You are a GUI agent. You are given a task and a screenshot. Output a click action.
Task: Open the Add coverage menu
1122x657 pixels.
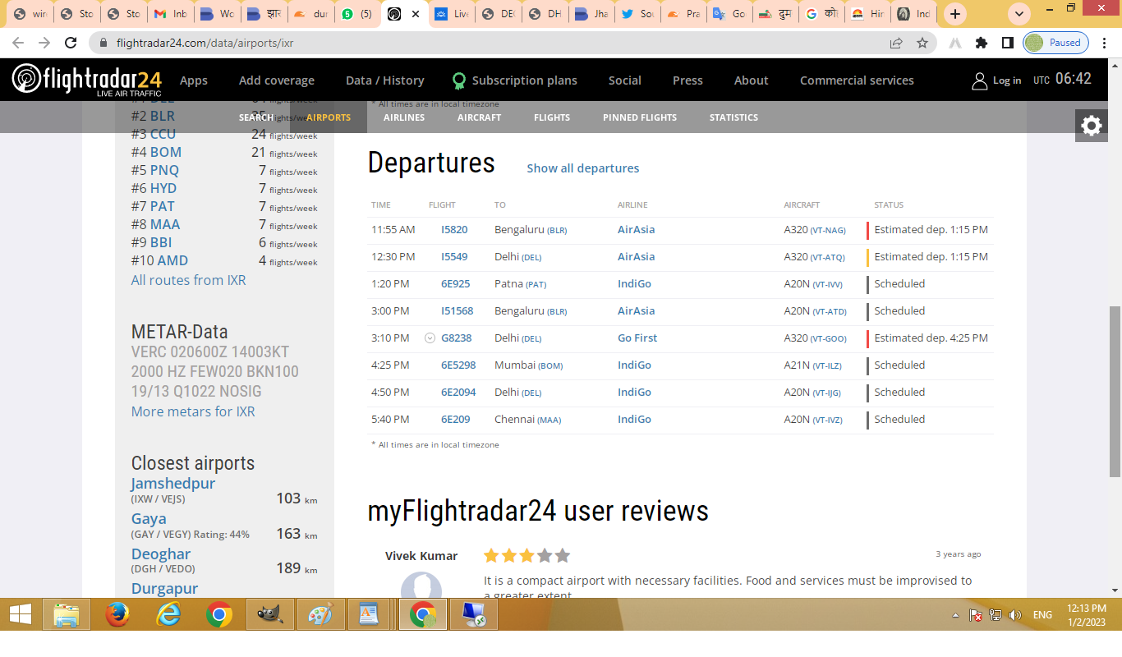click(277, 80)
